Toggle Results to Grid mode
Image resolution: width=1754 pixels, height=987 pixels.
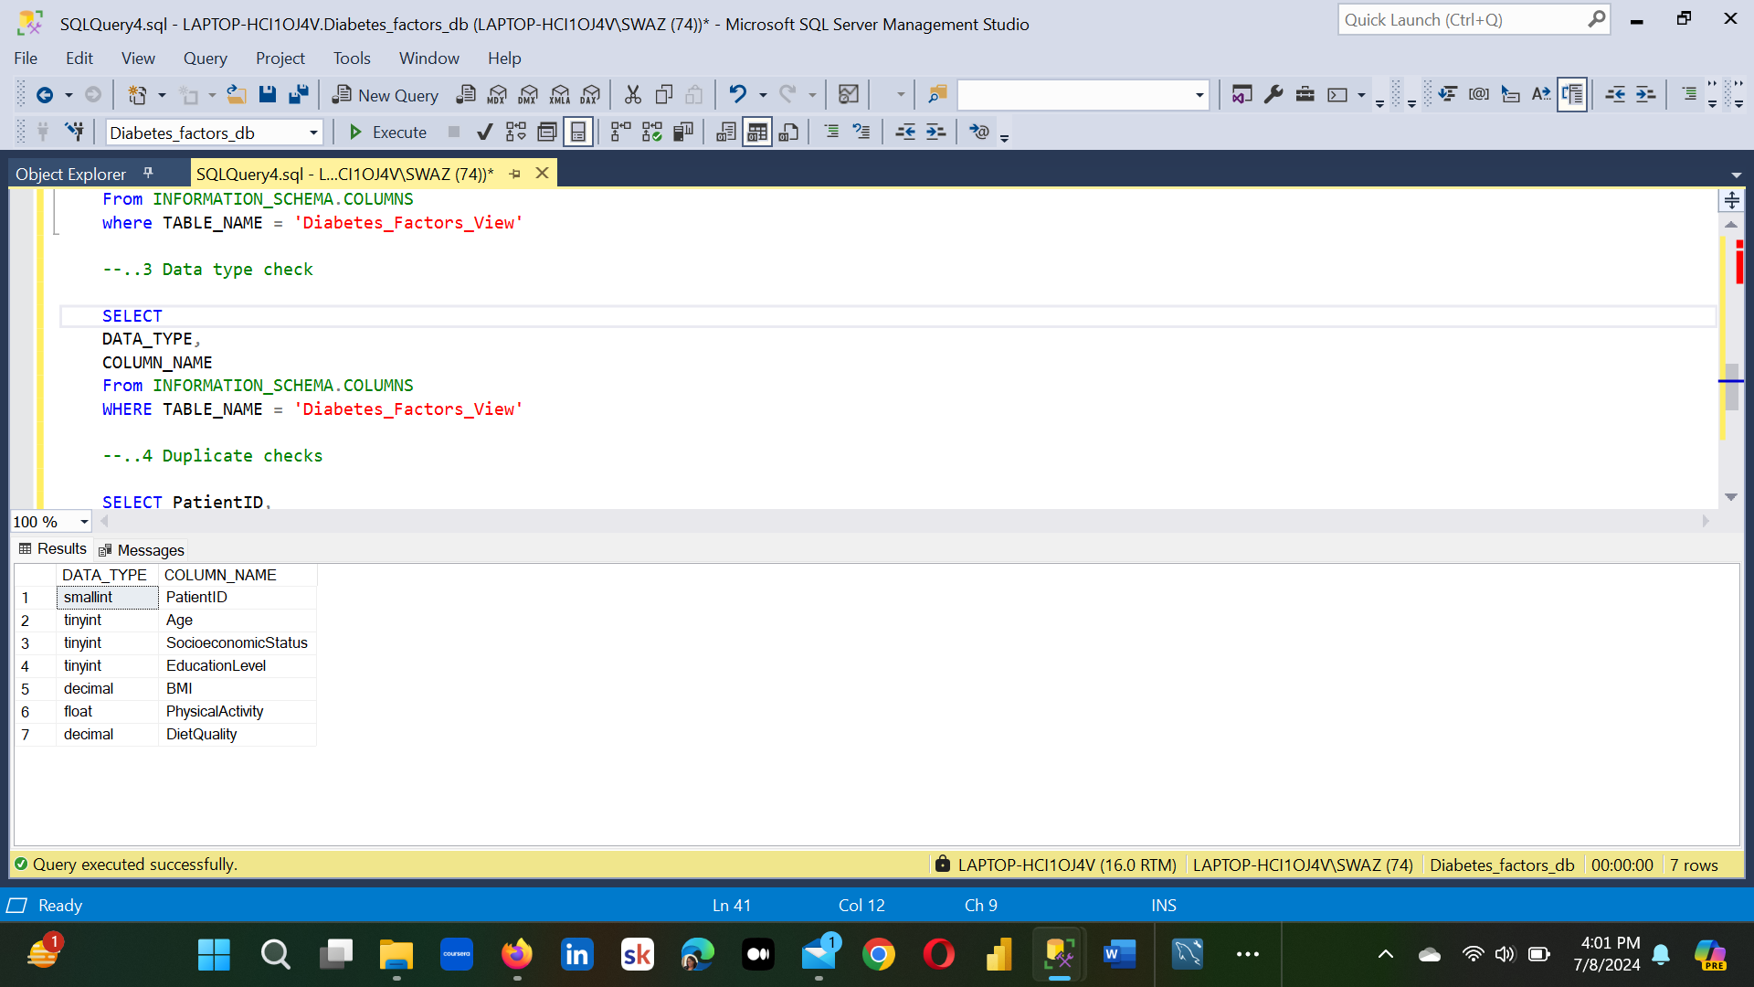[x=757, y=133]
